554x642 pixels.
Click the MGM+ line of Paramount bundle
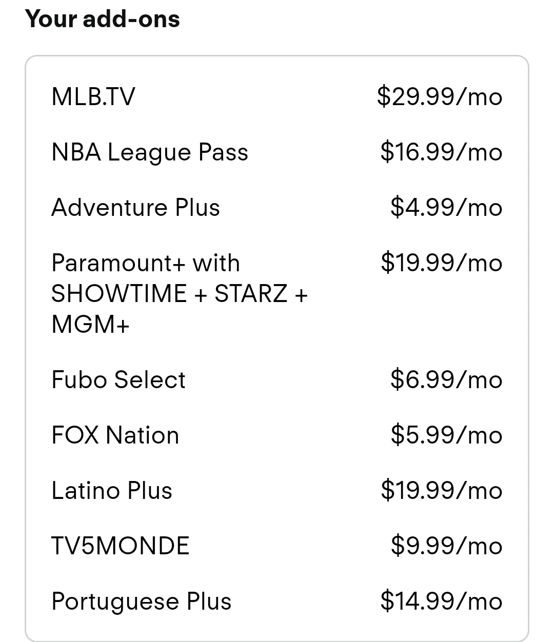tap(90, 324)
